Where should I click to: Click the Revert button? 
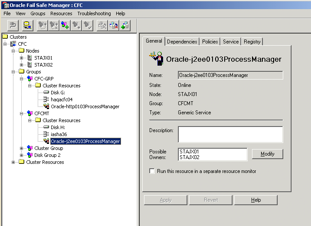pos(211,200)
